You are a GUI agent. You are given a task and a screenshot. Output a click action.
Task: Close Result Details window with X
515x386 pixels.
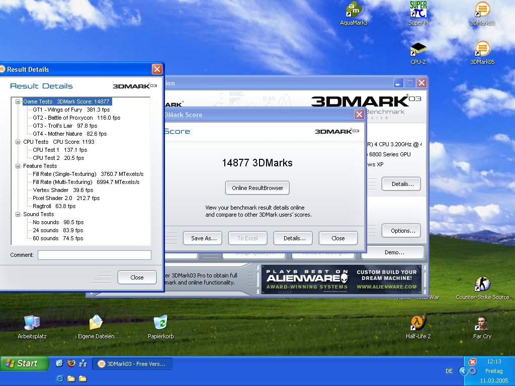point(157,69)
